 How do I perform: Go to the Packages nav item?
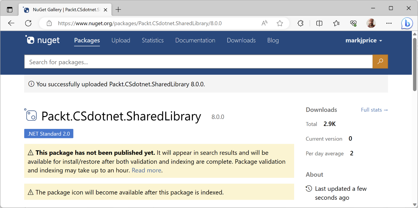(87, 40)
